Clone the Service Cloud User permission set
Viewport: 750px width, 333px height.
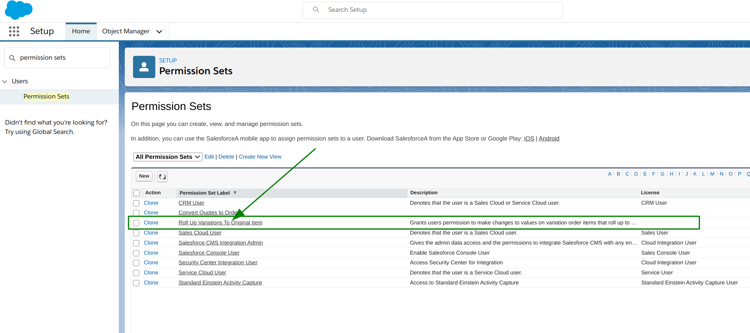(x=151, y=273)
